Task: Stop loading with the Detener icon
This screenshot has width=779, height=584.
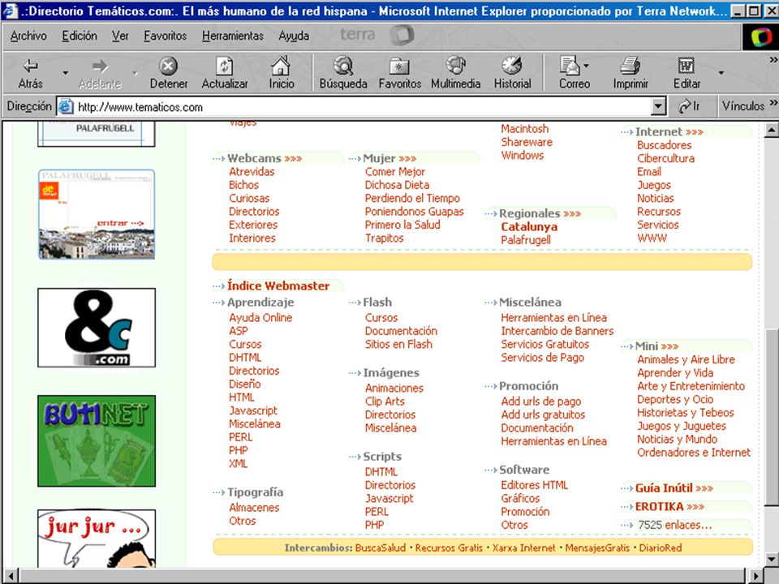Action: [x=169, y=66]
